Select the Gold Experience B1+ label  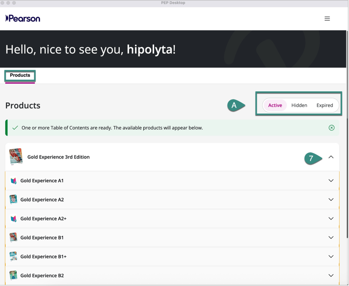pos(43,257)
